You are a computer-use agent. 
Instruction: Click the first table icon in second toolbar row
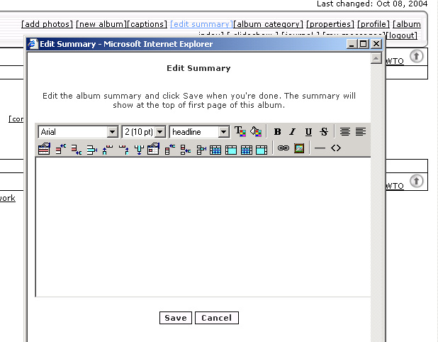click(44, 149)
